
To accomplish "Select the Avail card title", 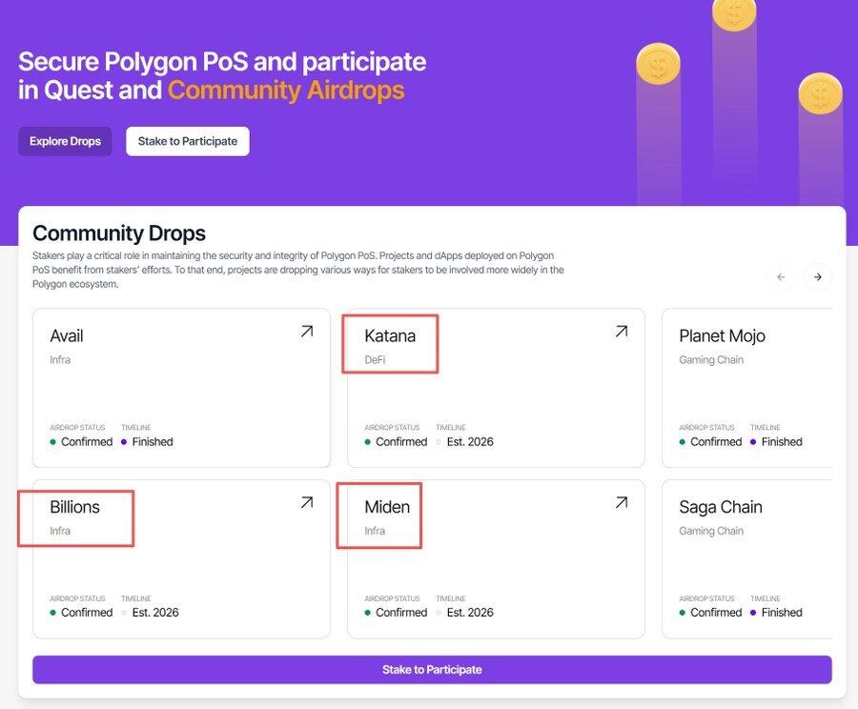I will 67,336.
